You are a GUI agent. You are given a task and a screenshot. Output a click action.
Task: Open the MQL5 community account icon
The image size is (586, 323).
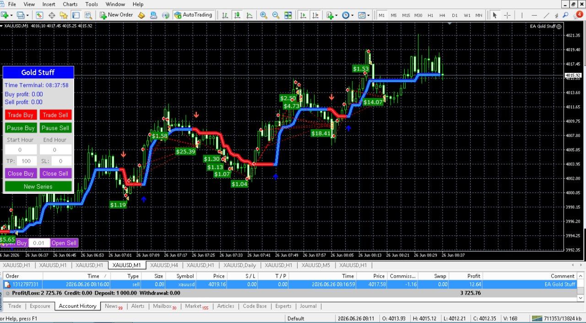coord(153,15)
